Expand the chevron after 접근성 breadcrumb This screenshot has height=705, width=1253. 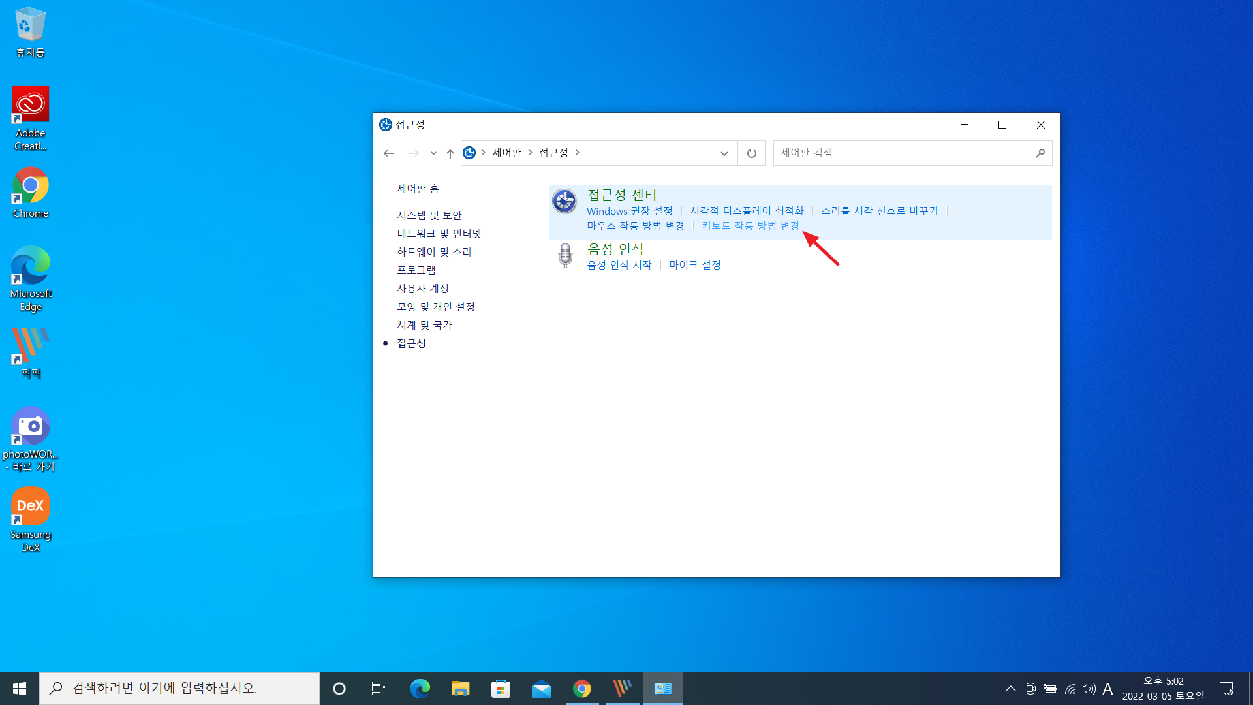click(578, 153)
